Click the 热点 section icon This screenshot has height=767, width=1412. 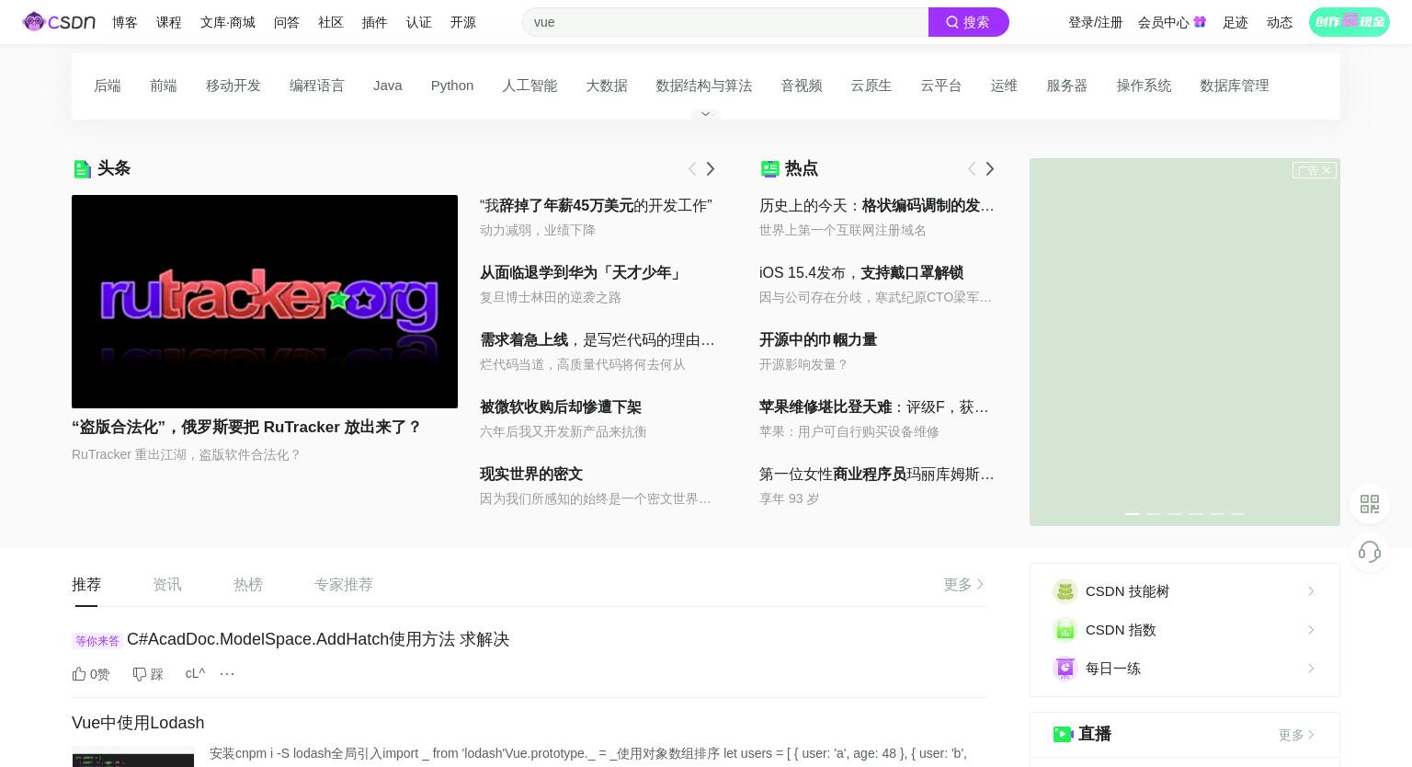[770, 168]
